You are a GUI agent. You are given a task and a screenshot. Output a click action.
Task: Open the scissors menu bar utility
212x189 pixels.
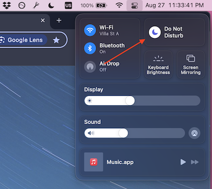pos(36,5)
